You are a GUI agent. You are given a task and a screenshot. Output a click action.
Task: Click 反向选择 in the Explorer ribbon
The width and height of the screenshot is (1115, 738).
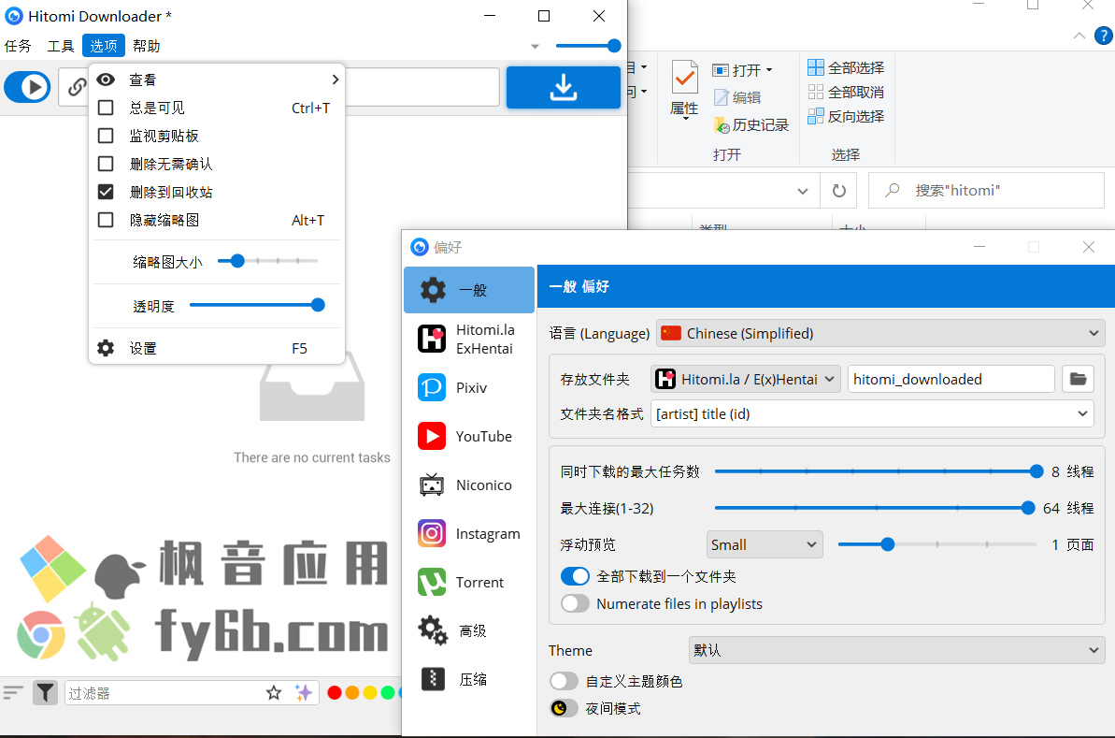click(x=846, y=116)
